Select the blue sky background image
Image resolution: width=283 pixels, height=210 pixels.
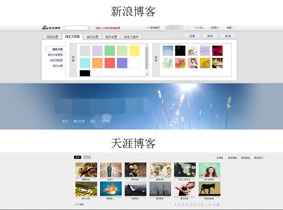coord(167,50)
